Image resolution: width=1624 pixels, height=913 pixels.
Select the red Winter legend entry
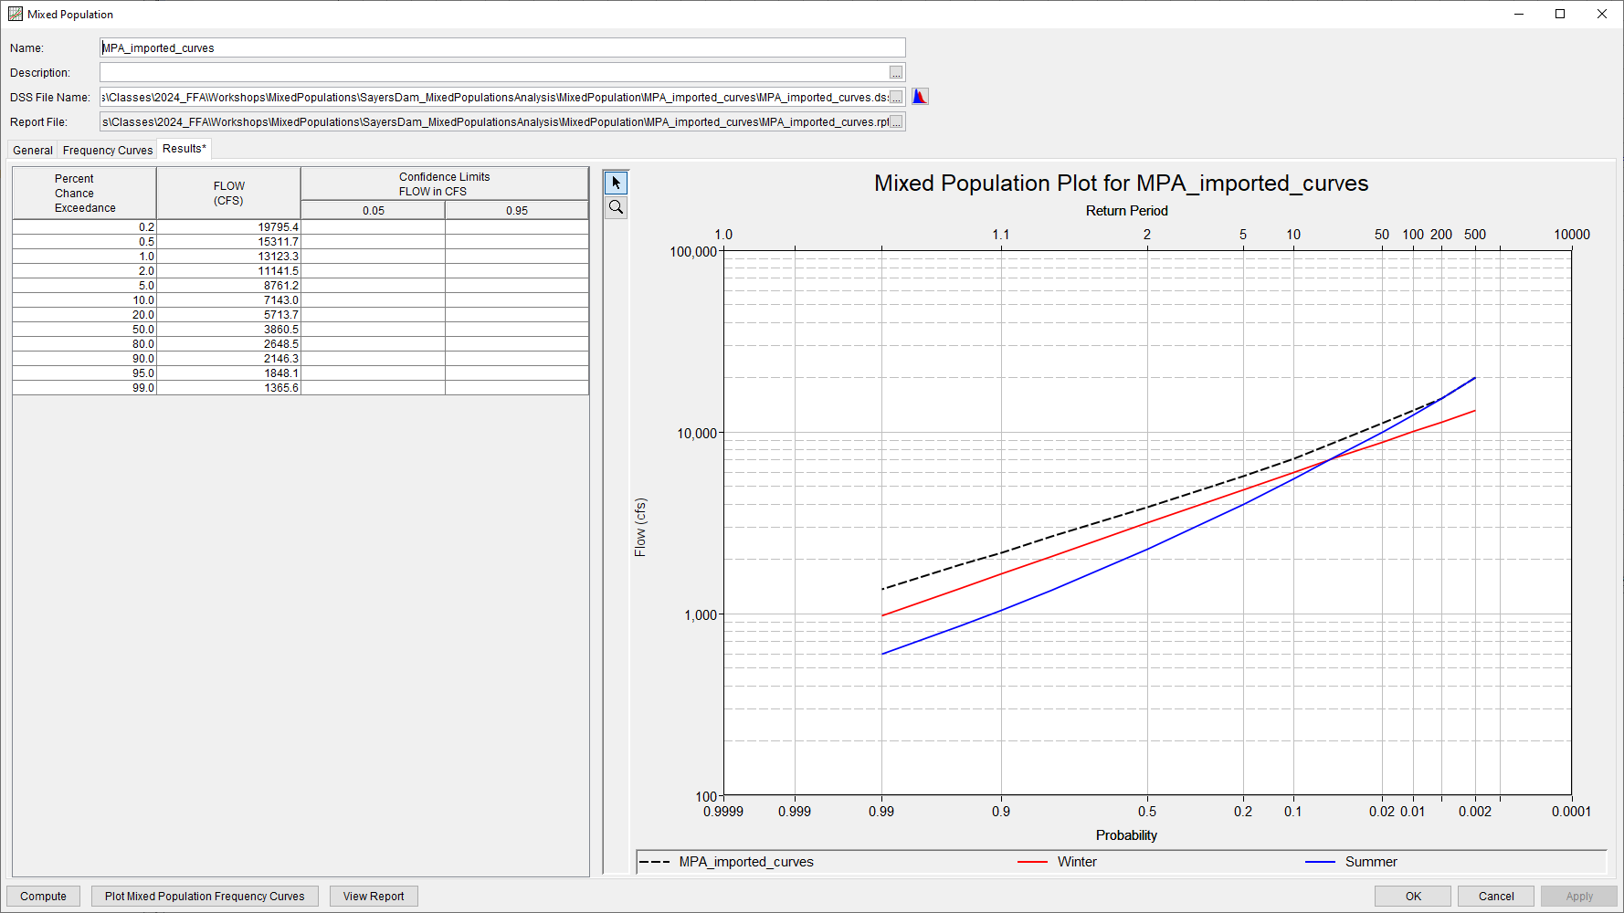[x=1057, y=862]
